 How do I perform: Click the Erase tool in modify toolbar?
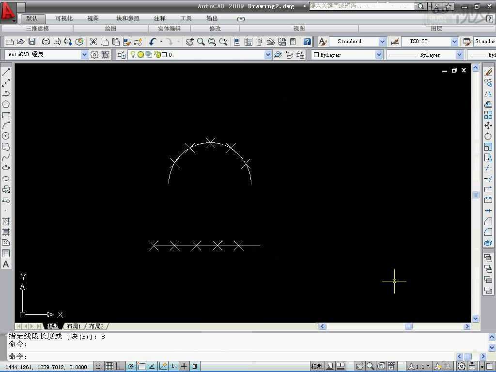[488, 73]
